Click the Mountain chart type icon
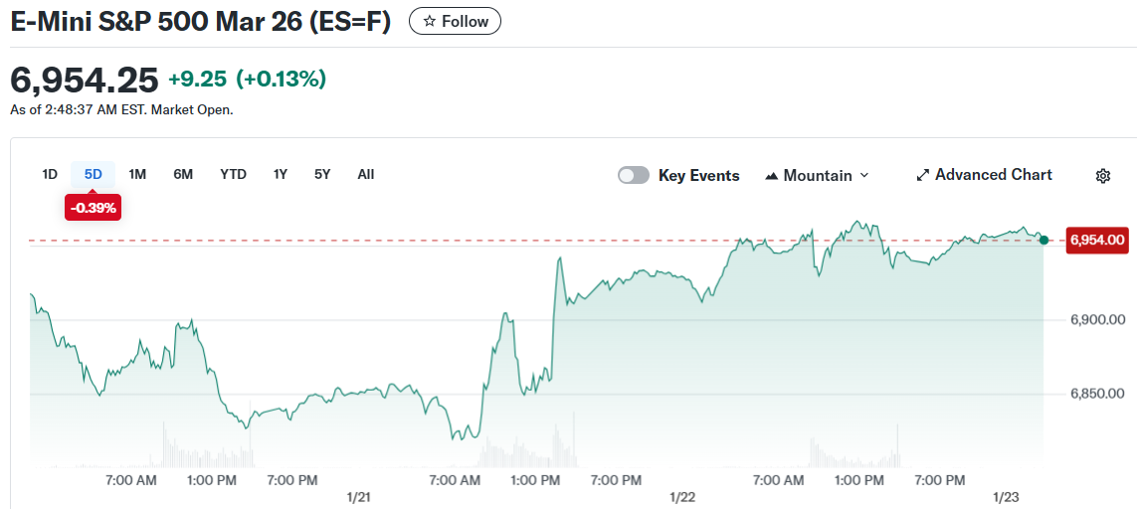This screenshot has height=509, width=1137. [771, 176]
